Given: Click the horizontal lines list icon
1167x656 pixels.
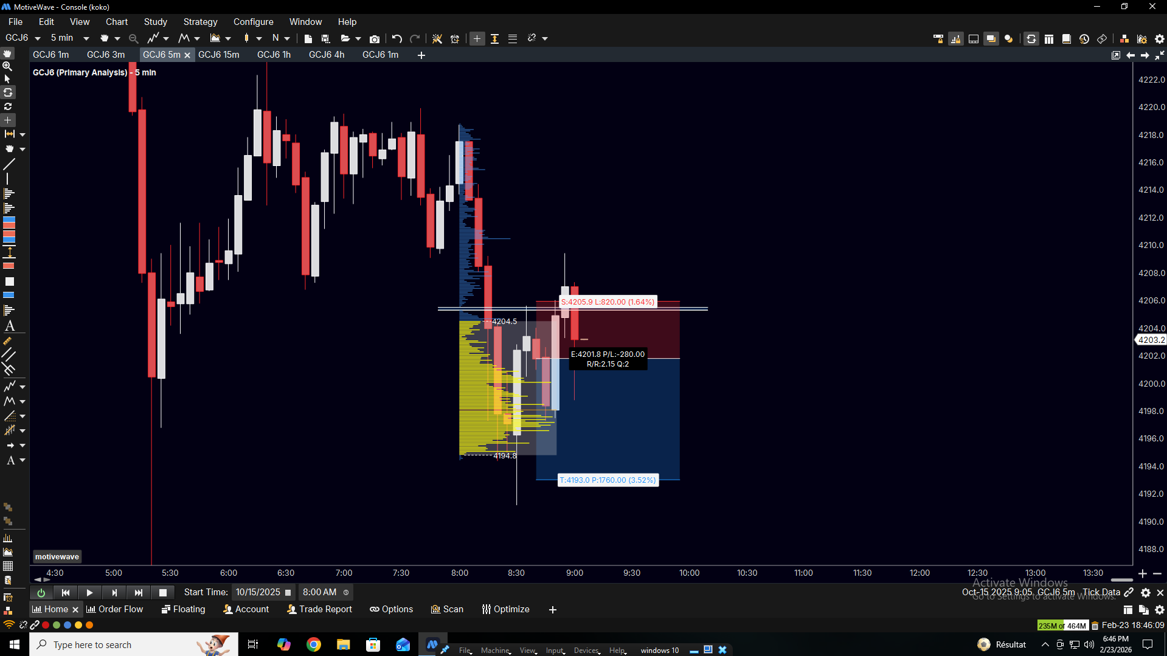Looking at the screenshot, I should point(513,38).
